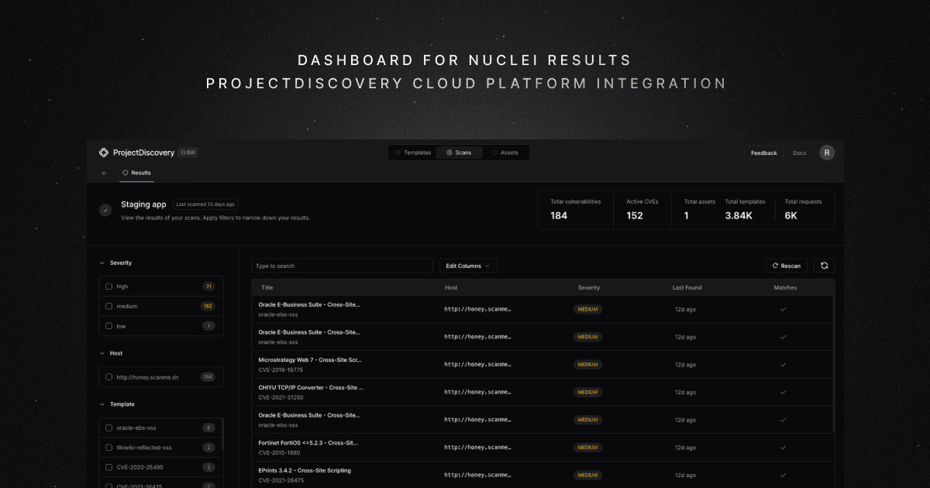Click Matches checkmark for CHIYU TCP/IP Converter row
Image resolution: width=930 pixels, height=488 pixels.
click(784, 392)
